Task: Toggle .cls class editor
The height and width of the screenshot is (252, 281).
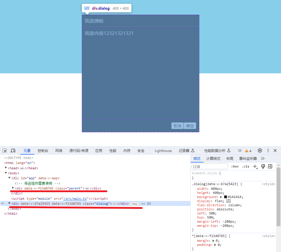Action: coord(246,167)
